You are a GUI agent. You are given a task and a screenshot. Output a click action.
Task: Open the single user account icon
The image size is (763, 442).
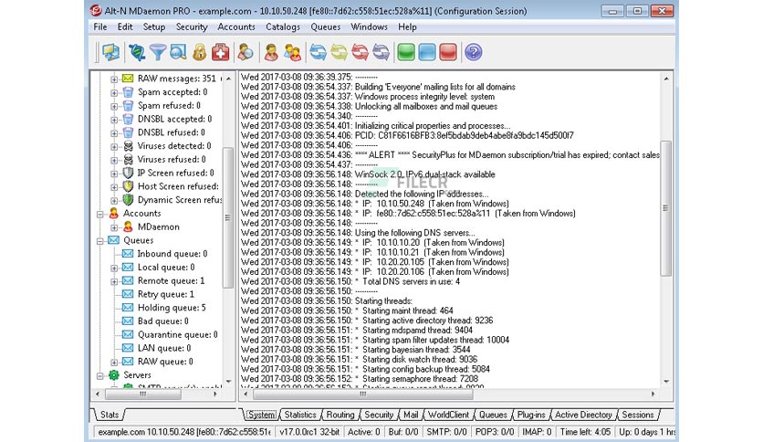(x=271, y=52)
